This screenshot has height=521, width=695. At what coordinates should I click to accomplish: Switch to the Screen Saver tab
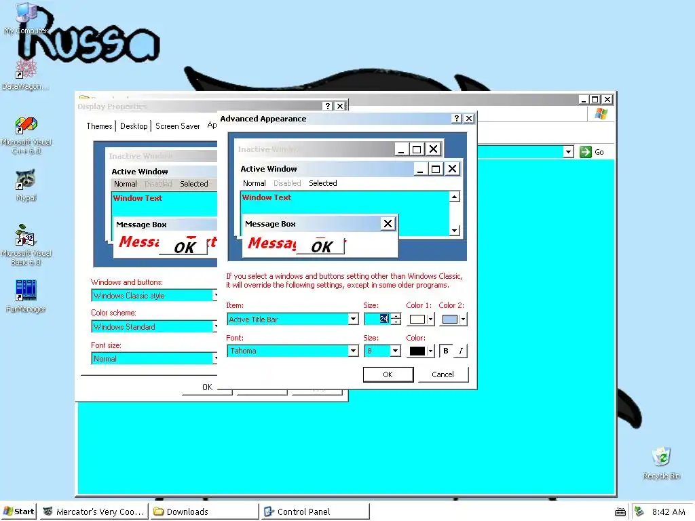point(177,126)
